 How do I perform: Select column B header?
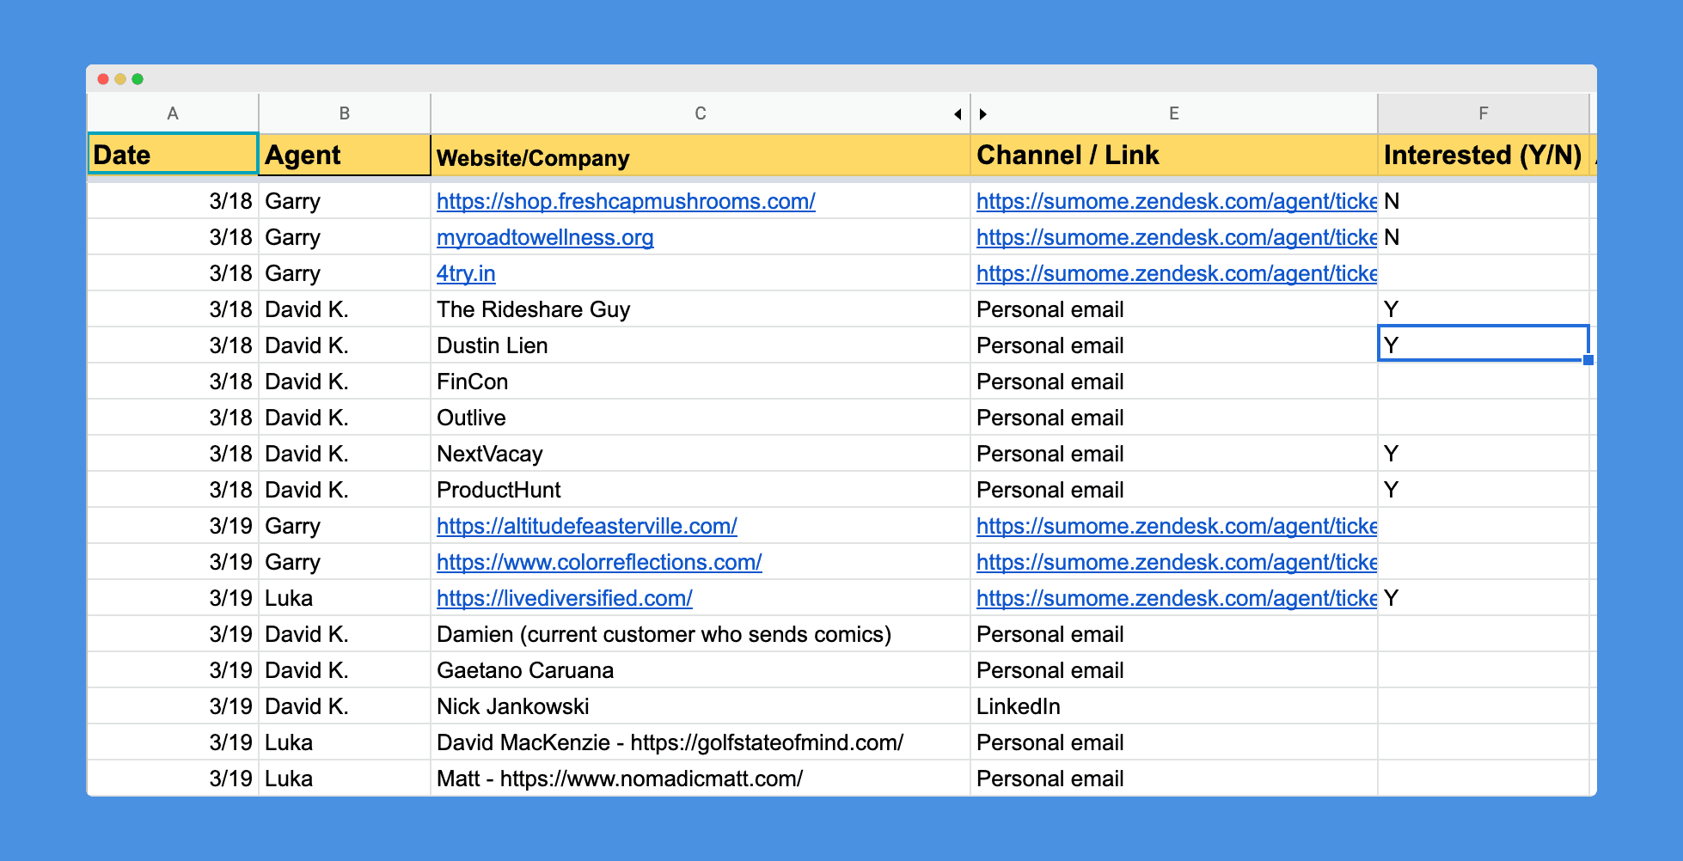345,113
